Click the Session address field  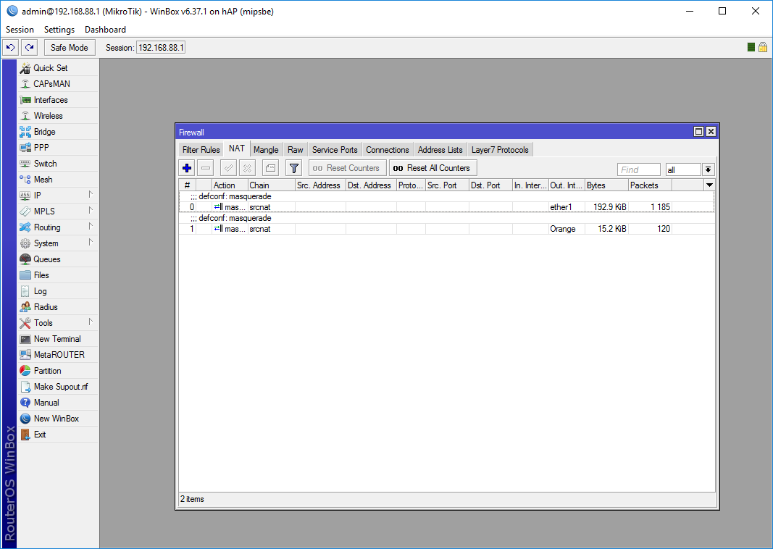(161, 48)
